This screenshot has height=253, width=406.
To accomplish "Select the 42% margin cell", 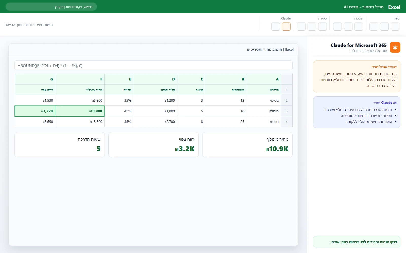I will (x=119, y=111).
